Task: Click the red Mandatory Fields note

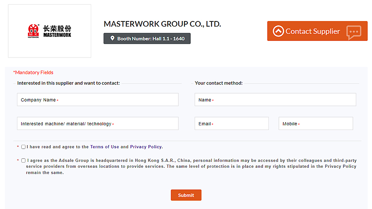Action: click(x=33, y=73)
